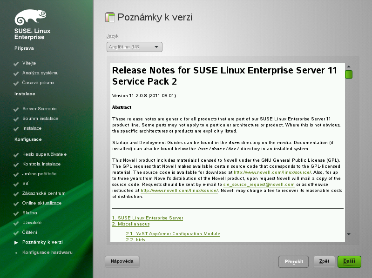Click the checkmark icon beside Analýza systému
The width and height of the screenshot is (372, 278).
click(x=16, y=73)
